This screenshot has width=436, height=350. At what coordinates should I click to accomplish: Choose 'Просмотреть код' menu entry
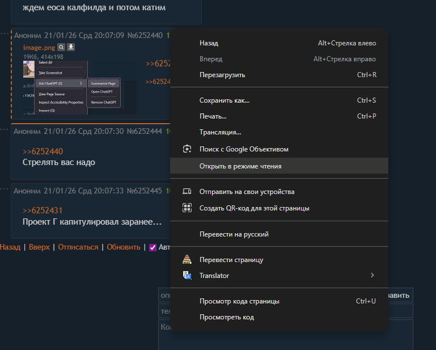click(279, 317)
